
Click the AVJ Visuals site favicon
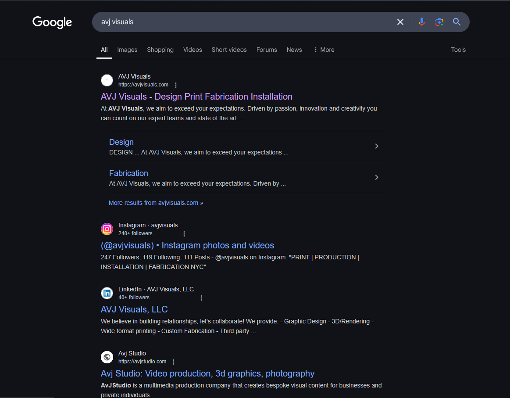107,80
